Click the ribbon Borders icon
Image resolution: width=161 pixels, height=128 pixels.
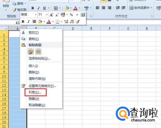56,8
